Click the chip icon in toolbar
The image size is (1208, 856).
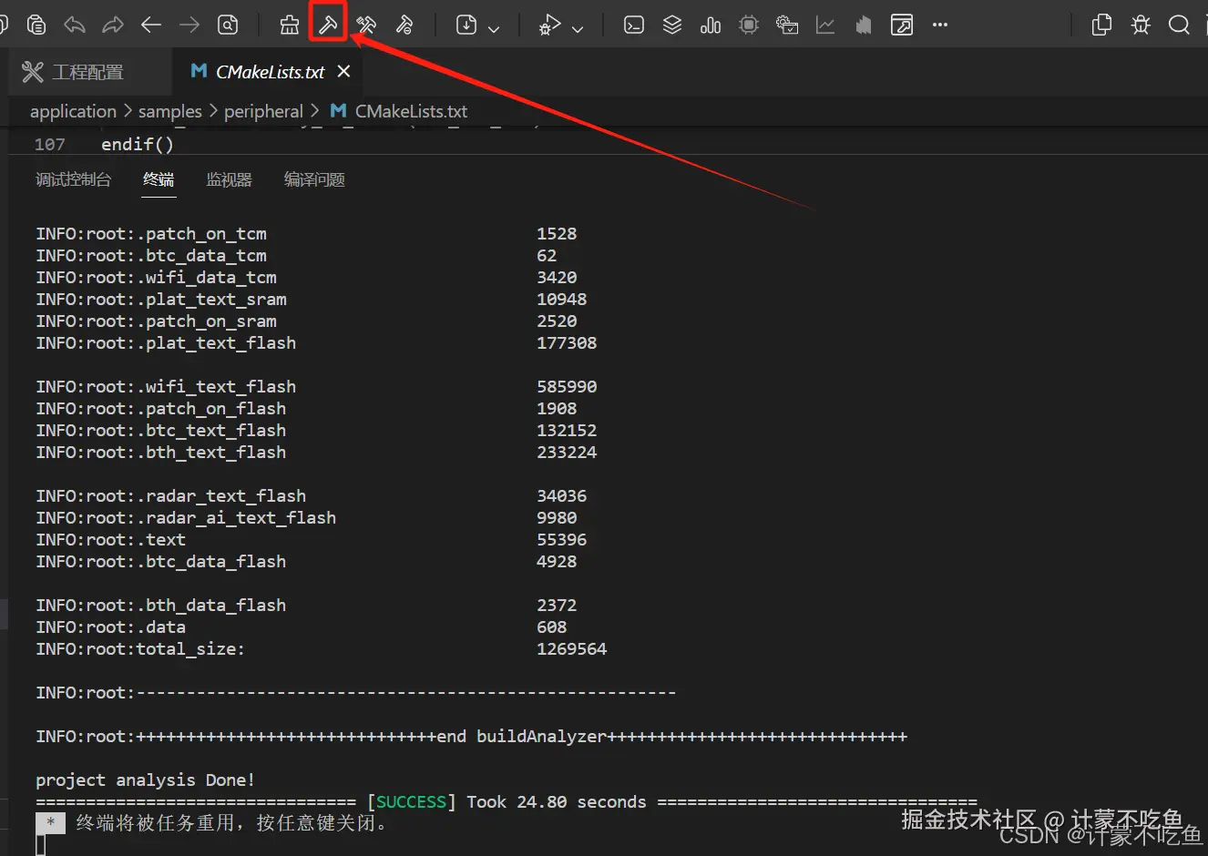click(x=749, y=25)
